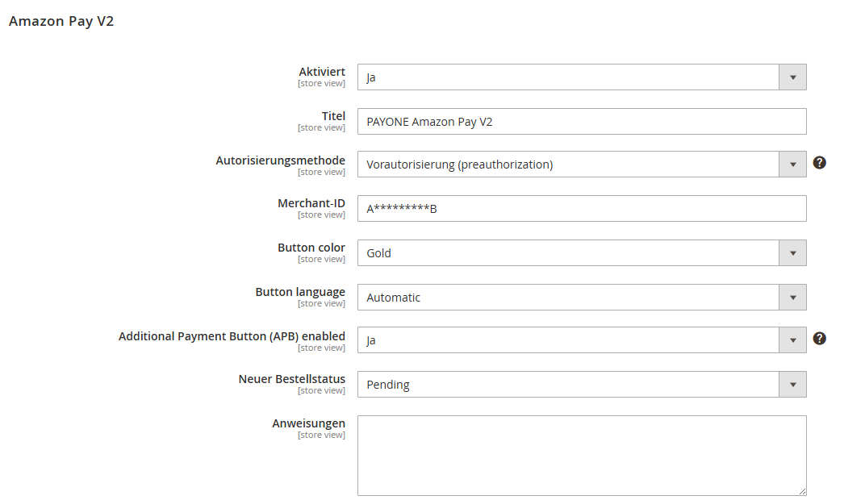Click into the Titel text field
Viewport: 865px width, 500px height.
click(581, 122)
